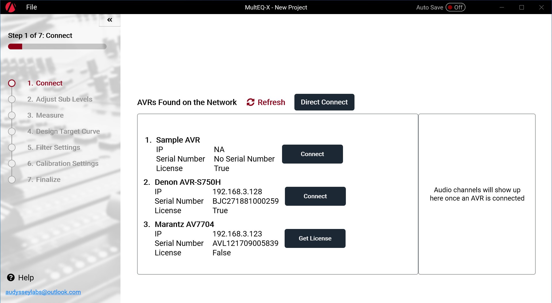This screenshot has width=552, height=303.
Task: Select step 3 Measure
Action: 45,115
